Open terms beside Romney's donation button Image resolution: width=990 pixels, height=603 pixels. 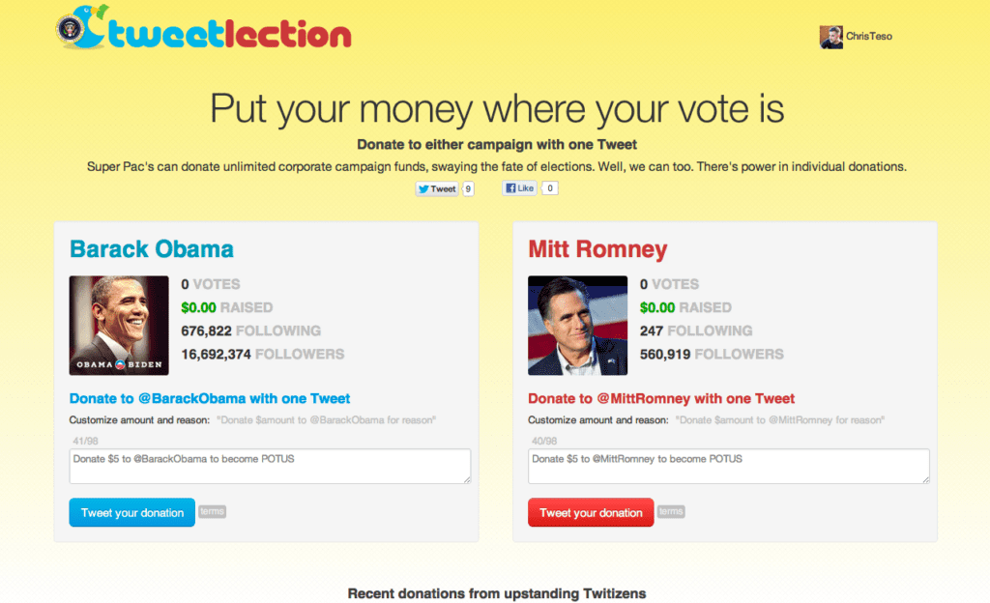(x=671, y=511)
